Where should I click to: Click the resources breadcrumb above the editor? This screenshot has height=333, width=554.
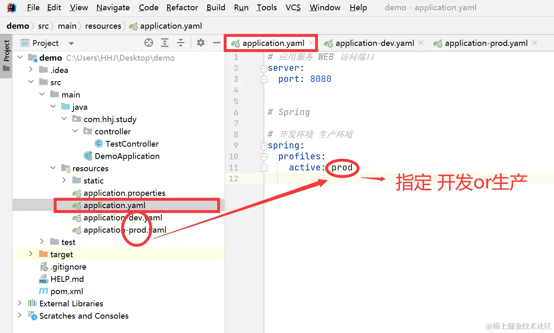(x=103, y=26)
